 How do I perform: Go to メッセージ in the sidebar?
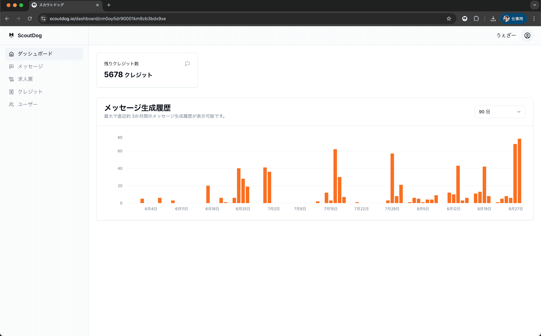(30, 66)
